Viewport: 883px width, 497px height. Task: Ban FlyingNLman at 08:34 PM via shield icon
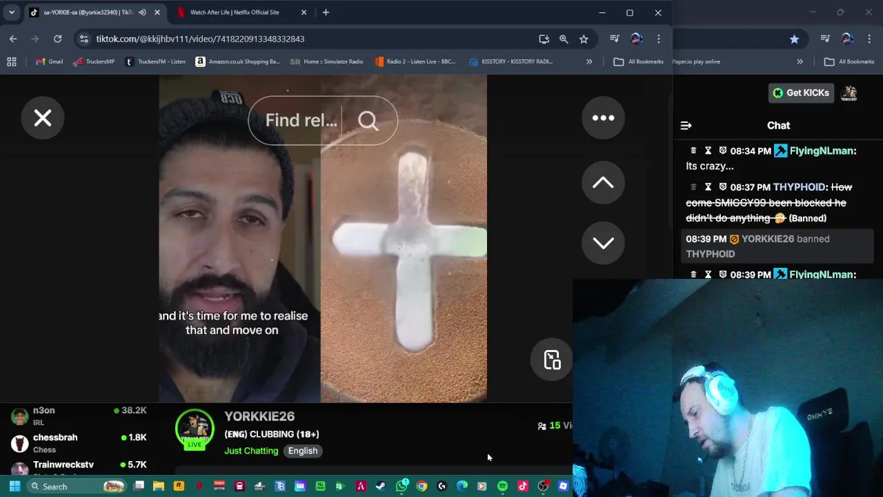click(x=723, y=150)
